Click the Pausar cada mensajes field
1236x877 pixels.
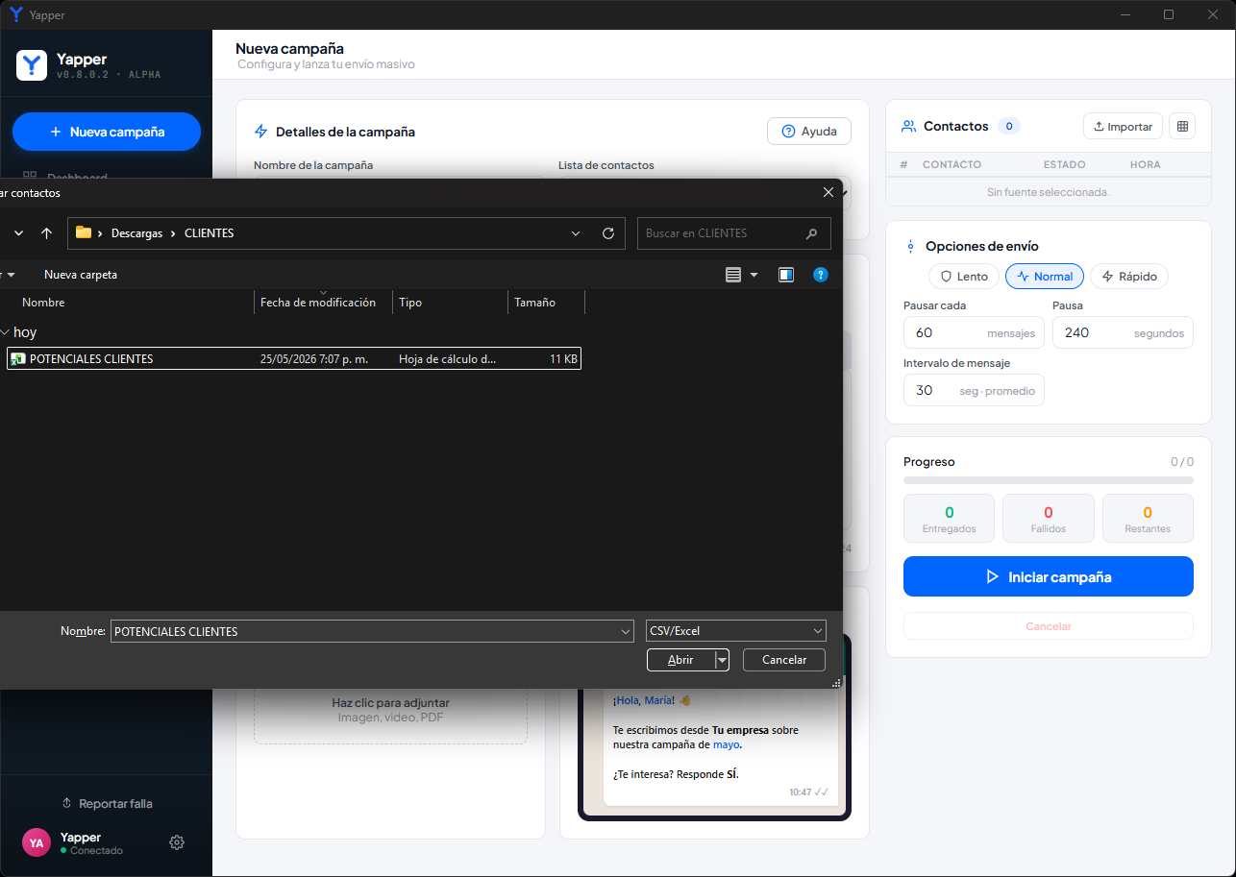[x=974, y=332]
